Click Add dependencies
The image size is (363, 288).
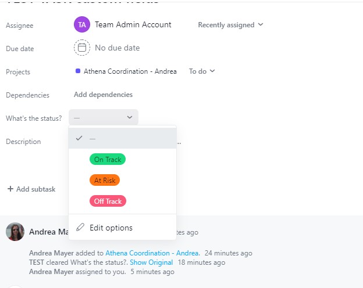(x=103, y=95)
